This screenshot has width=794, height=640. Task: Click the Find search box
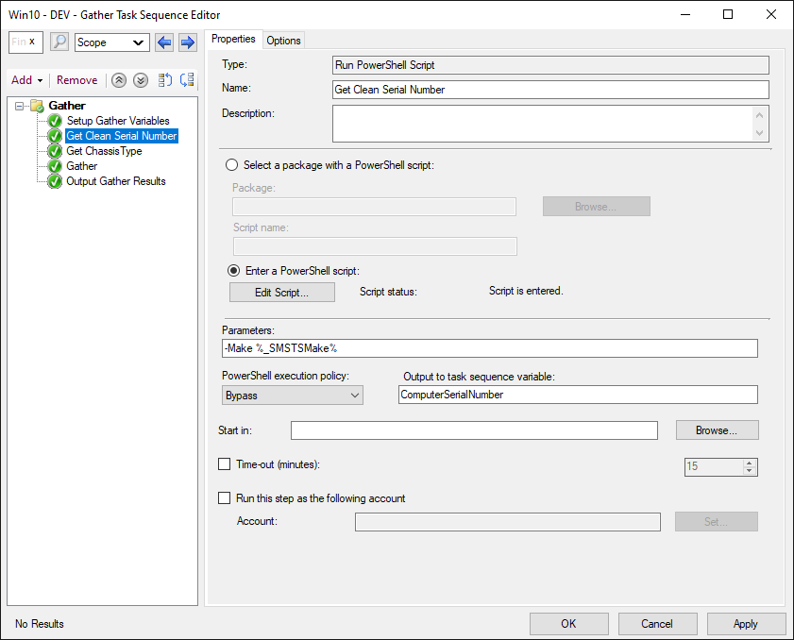[x=25, y=42]
